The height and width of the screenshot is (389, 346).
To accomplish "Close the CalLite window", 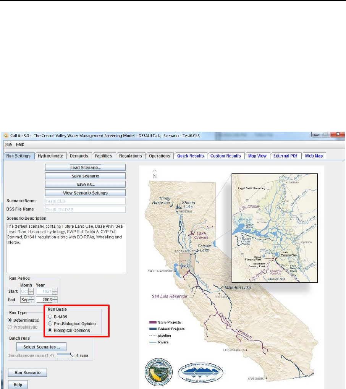I will [338, 134].
